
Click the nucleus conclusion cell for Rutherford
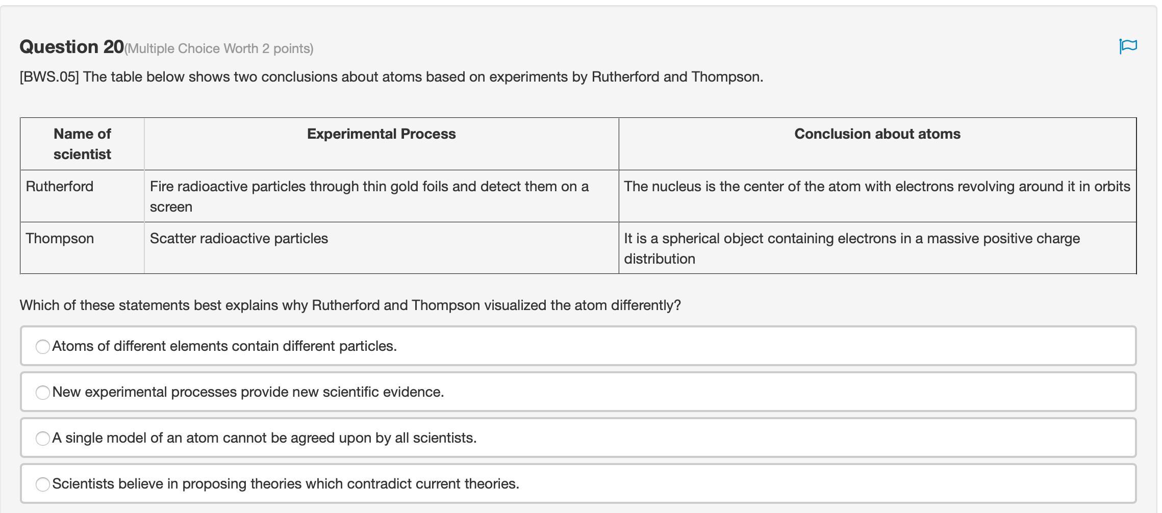point(877,187)
